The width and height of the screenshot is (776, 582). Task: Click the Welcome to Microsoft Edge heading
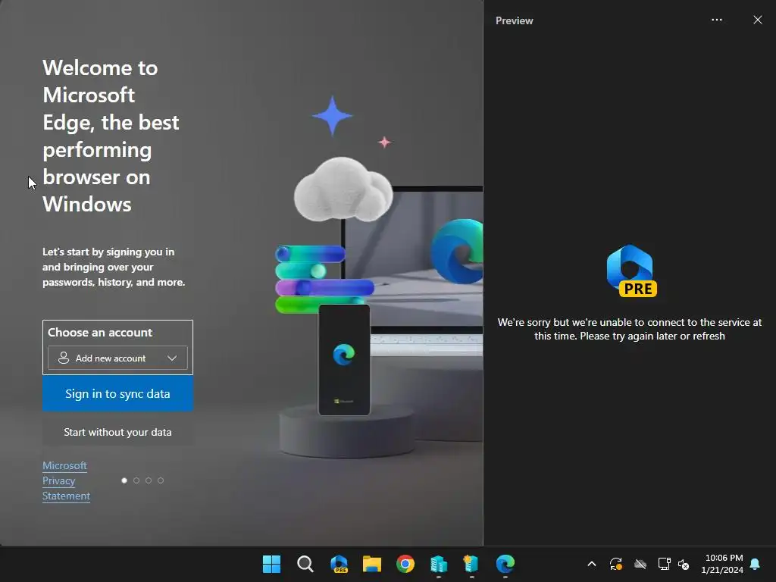[x=111, y=136]
